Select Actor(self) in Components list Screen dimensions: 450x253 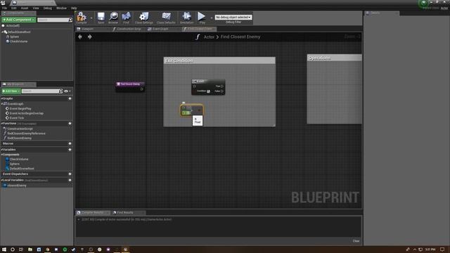(13, 26)
